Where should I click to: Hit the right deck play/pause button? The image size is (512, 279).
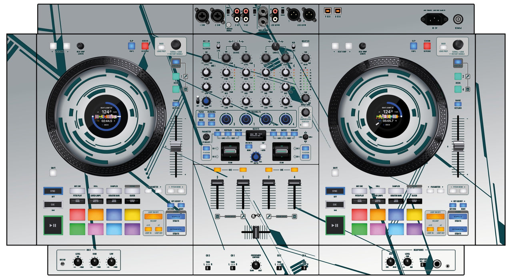click(x=335, y=225)
